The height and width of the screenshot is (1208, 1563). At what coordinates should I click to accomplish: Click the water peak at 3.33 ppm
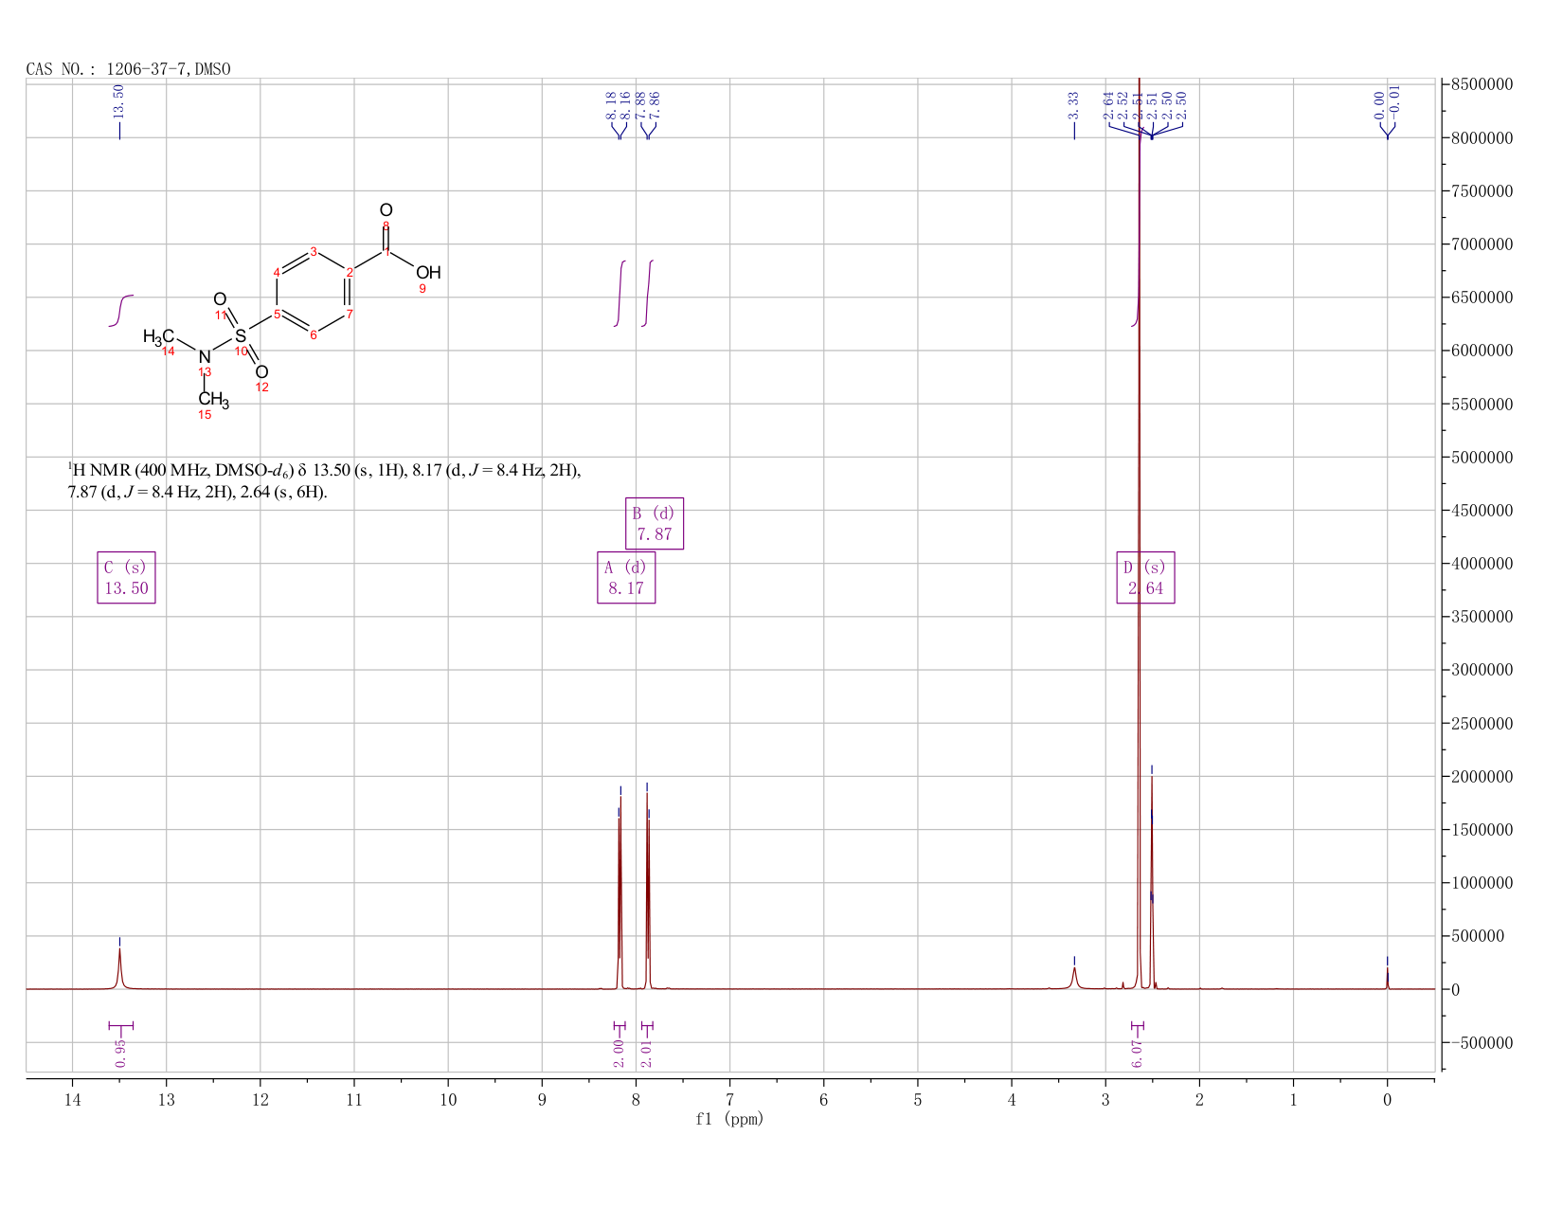coord(1074,978)
